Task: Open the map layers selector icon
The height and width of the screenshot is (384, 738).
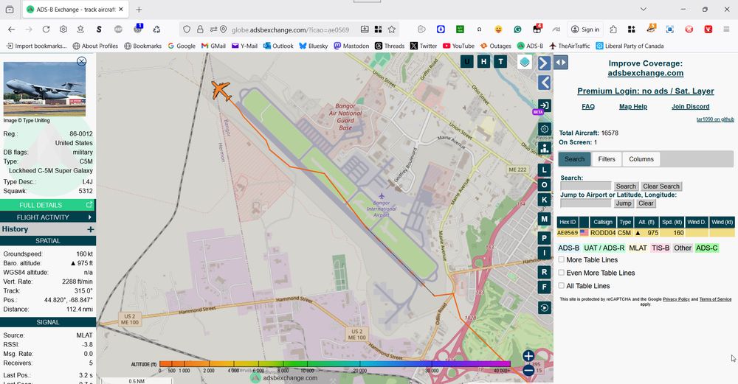Action: pyautogui.click(x=524, y=63)
